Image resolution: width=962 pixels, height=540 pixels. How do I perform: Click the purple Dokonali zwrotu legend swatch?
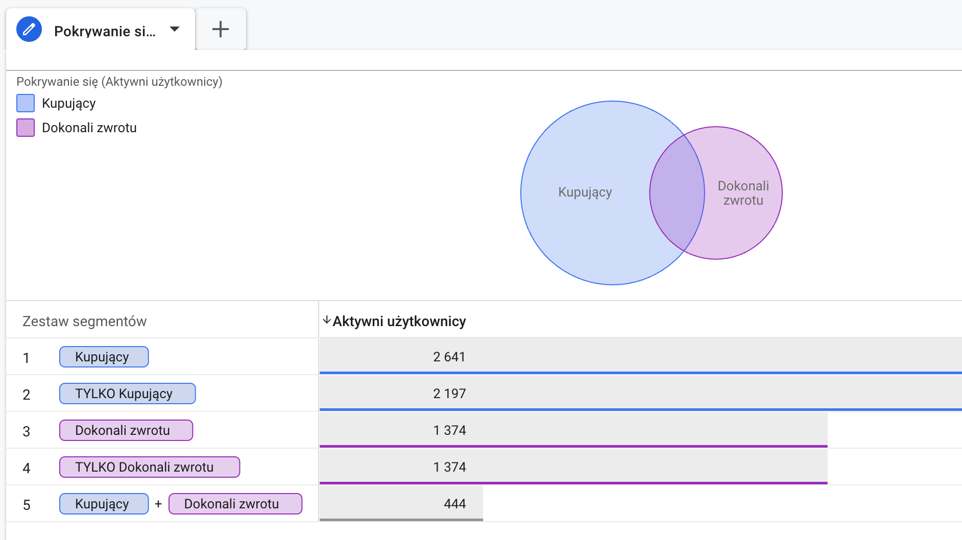coord(26,128)
